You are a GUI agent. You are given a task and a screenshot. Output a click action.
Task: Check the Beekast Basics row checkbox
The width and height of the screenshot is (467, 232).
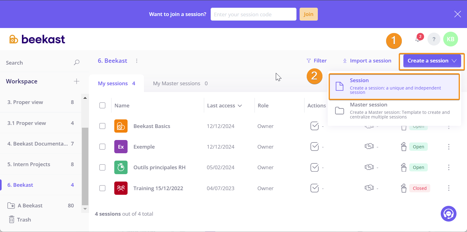(x=102, y=126)
